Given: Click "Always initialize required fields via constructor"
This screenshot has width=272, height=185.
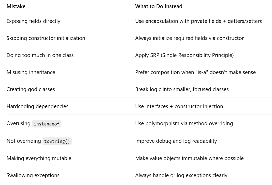Looking at the screenshot, I should point(189,38).
